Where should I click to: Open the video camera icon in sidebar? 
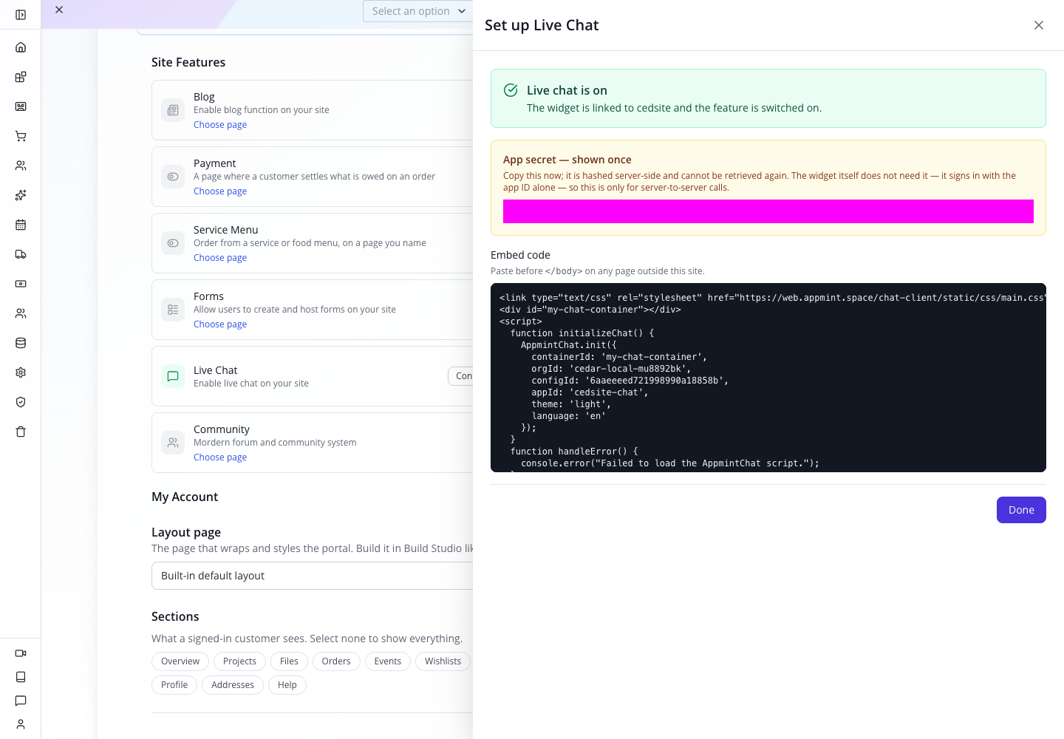(x=21, y=653)
